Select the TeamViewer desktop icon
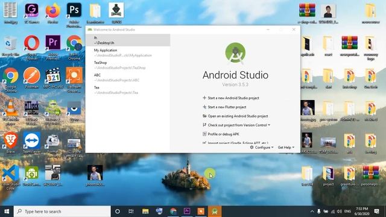 click(x=31, y=143)
